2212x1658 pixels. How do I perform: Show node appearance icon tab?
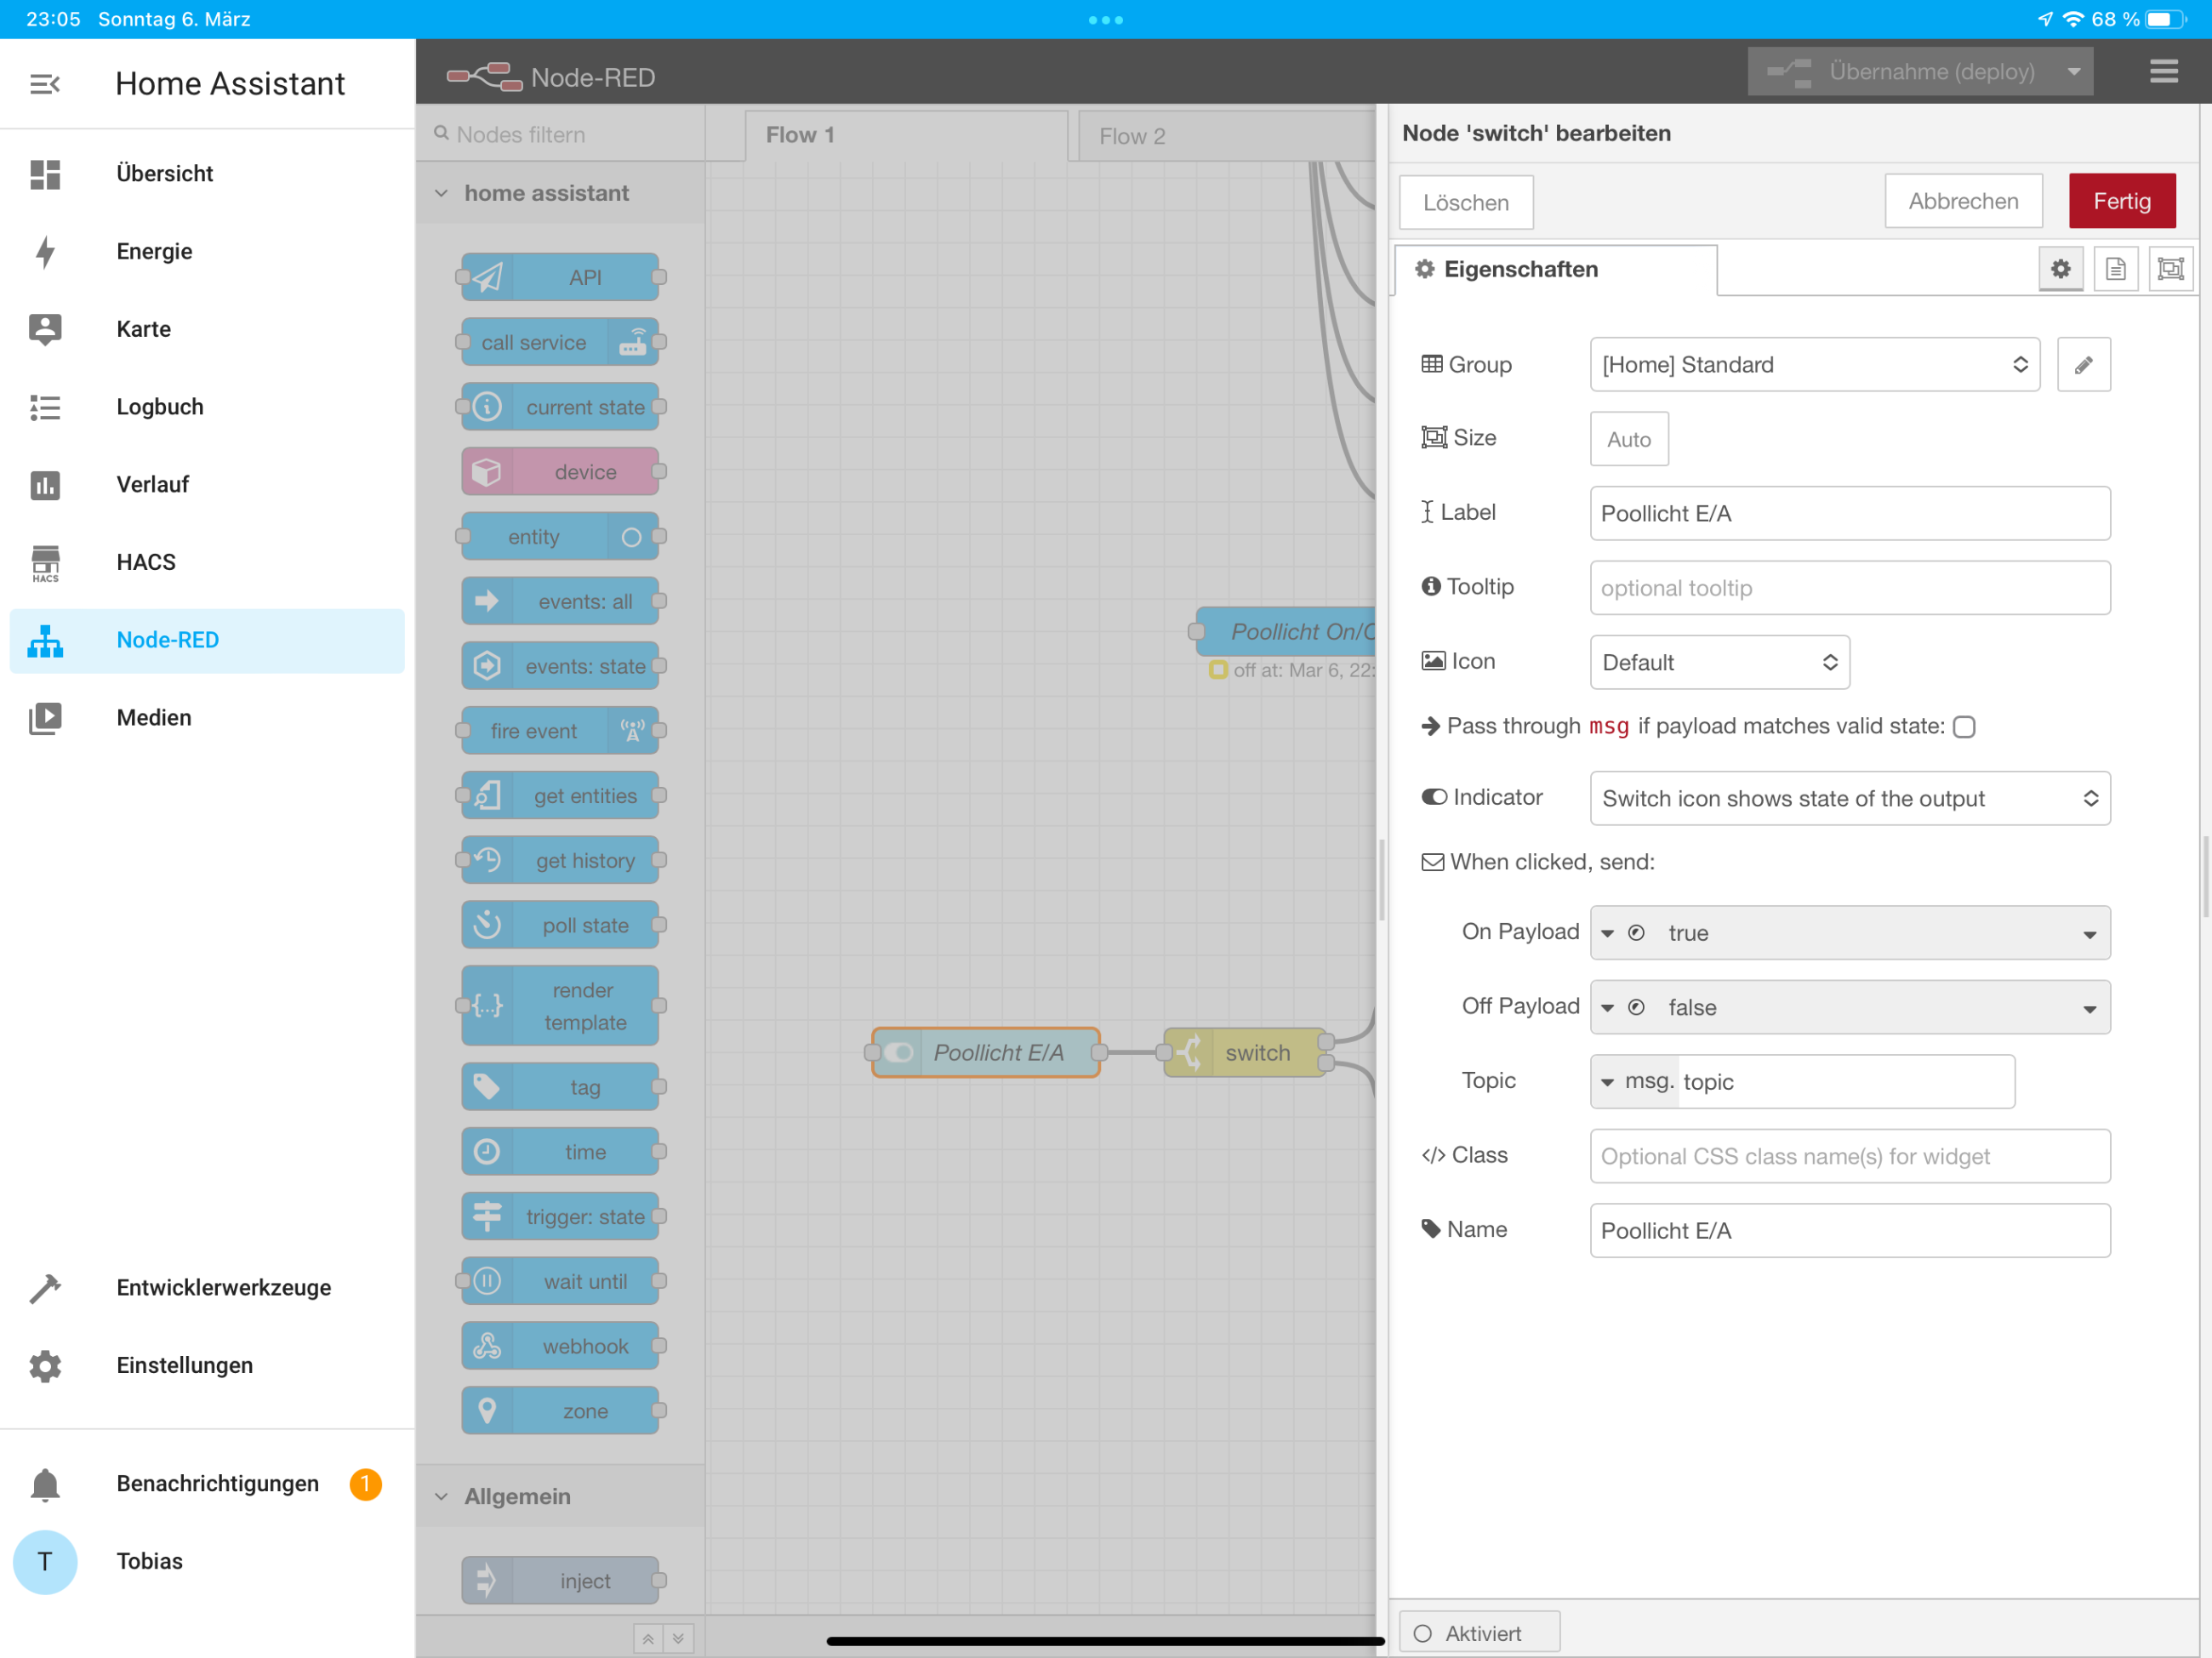(x=2170, y=269)
